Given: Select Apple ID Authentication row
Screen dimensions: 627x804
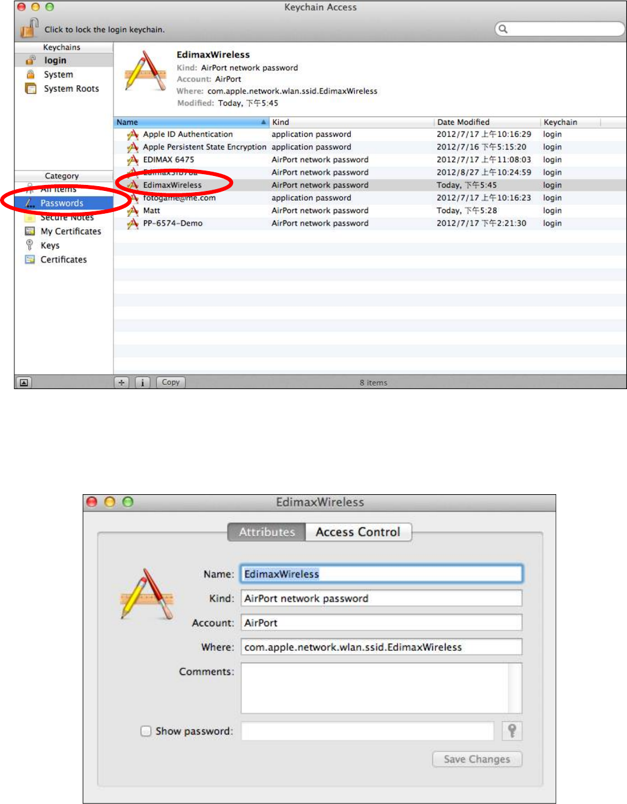Looking at the screenshot, I should click(x=370, y=135).
